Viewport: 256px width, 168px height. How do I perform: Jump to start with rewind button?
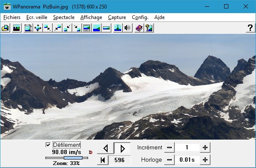pyautogui.click(x=102, y=160)
